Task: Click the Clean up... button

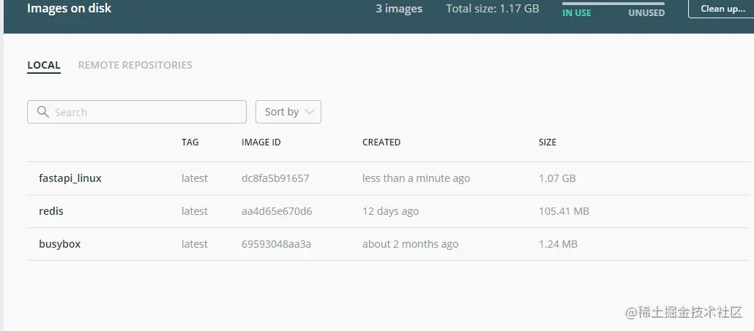Action: pos(723,9)
